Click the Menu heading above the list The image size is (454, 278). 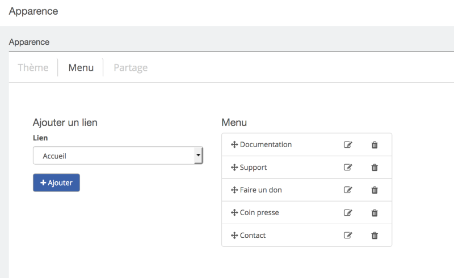point(234,122)
